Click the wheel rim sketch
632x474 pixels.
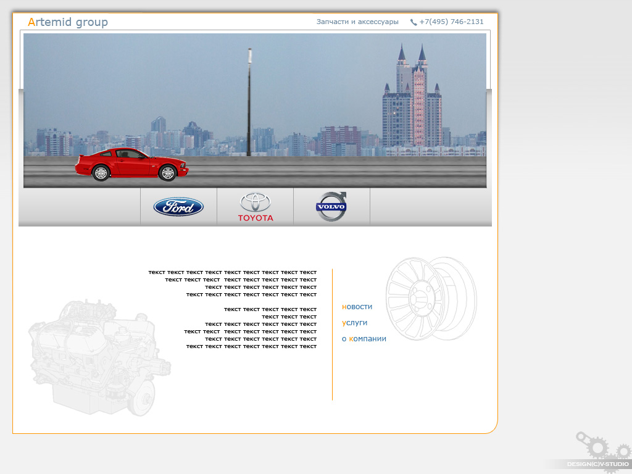(x=431, y=299)
